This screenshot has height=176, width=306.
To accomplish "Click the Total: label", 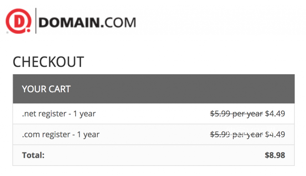I will coord(33,155).
